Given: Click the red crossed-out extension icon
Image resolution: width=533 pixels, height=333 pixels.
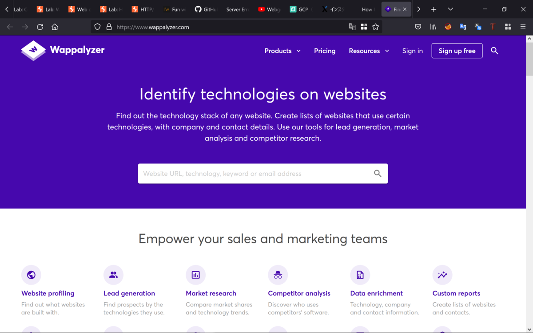Looking at the screenshot, I should [448, 27].
